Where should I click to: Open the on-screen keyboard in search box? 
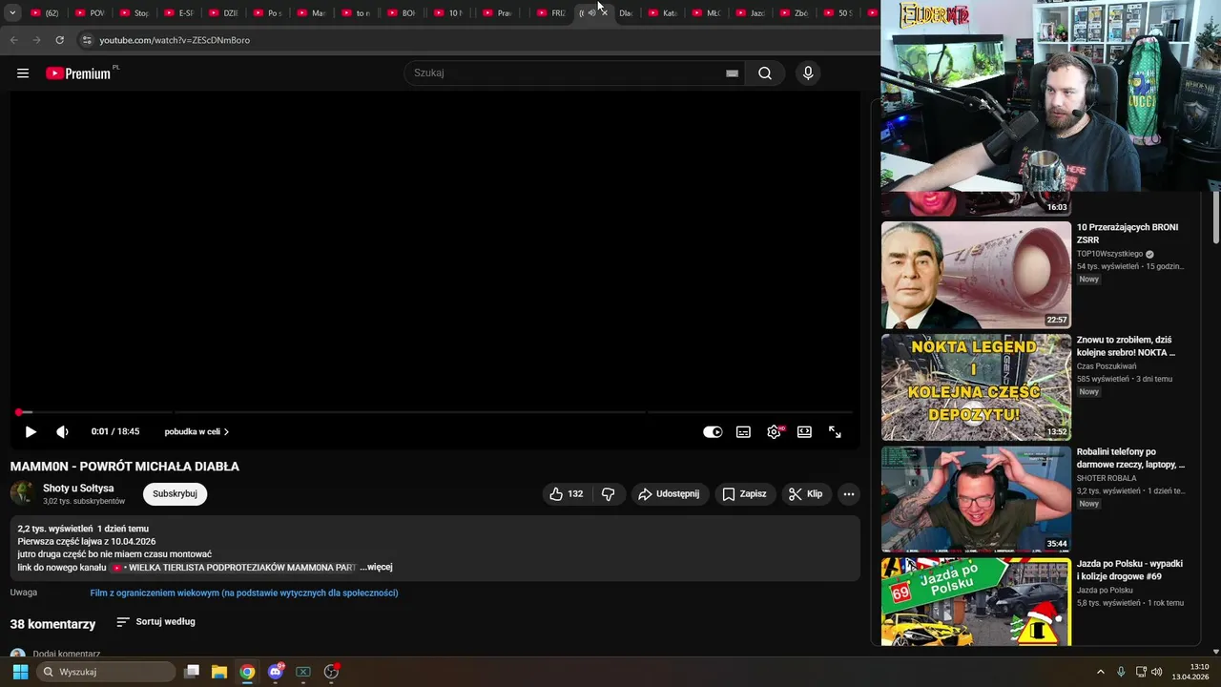point(732,73)
